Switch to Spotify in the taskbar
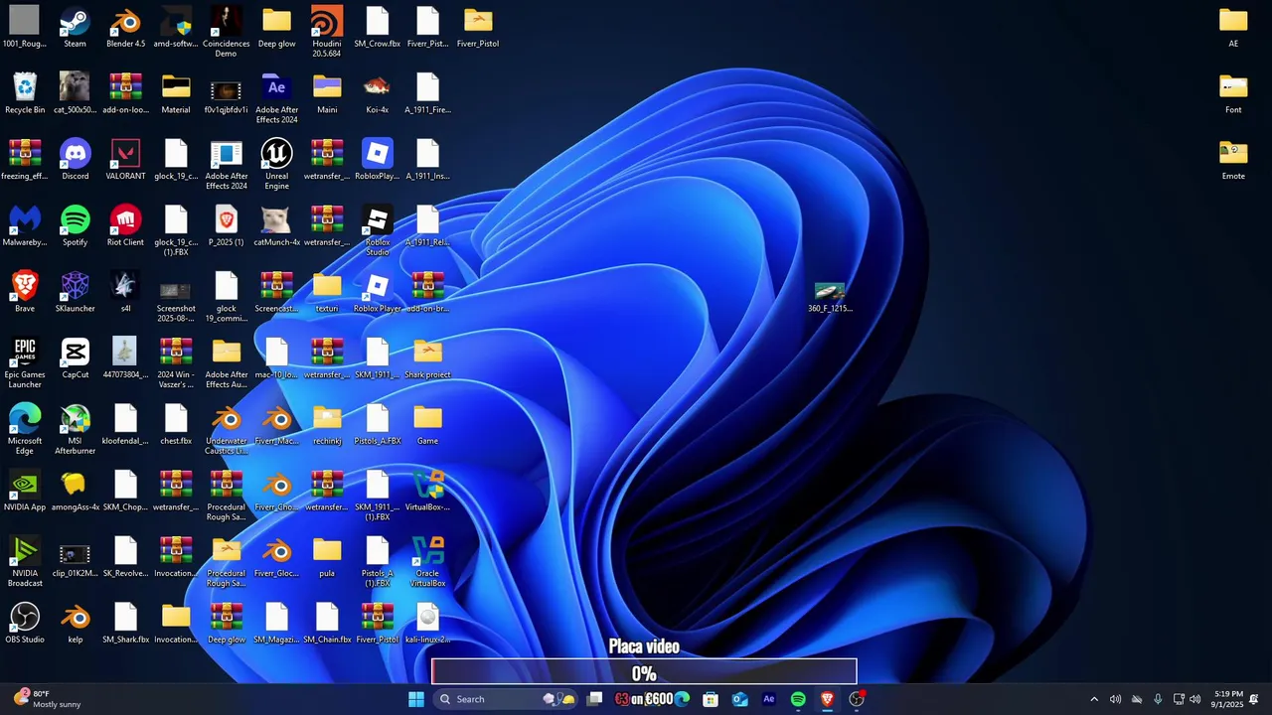Screen dimensions: 1272x715 [798, 699]
